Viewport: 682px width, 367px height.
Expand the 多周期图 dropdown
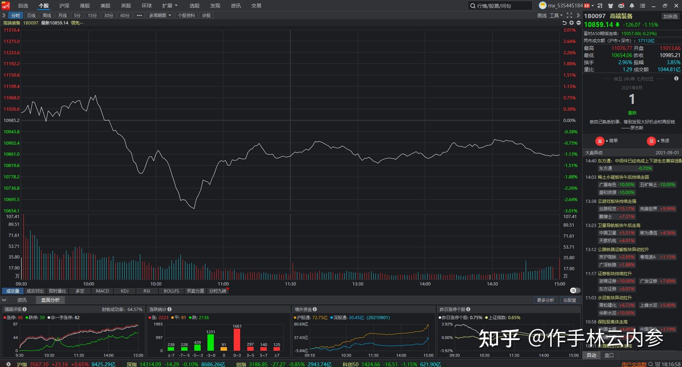click(160, 15)
